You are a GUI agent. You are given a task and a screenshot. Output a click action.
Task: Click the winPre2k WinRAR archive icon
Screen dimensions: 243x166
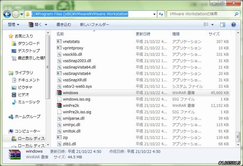pyautogui.click(x=59, y=105)
